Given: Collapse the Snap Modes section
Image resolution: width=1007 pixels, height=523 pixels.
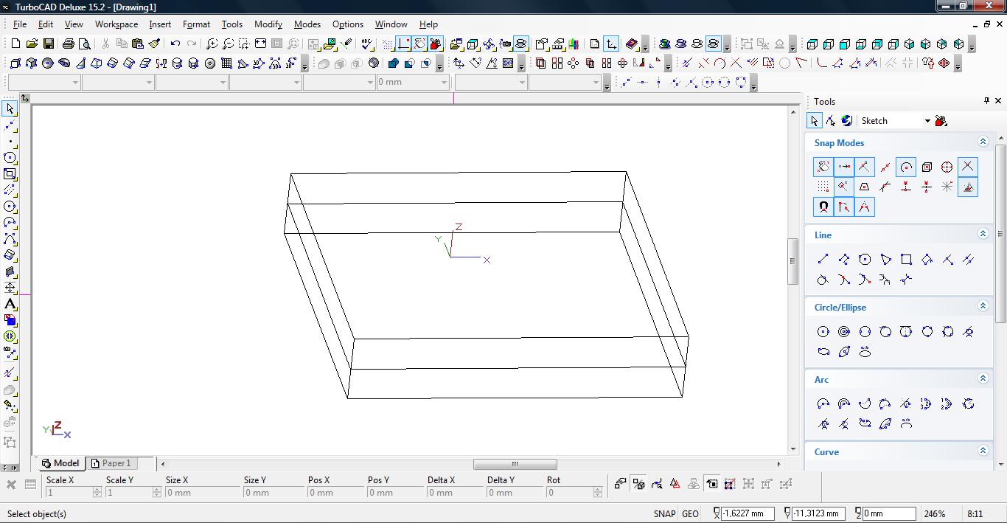Looking at the screenshot, I should [x=983, y=142].
